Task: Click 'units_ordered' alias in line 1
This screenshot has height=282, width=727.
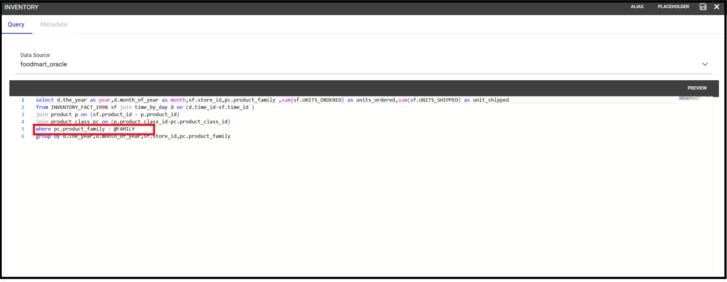Action: (x=376, y=100)
